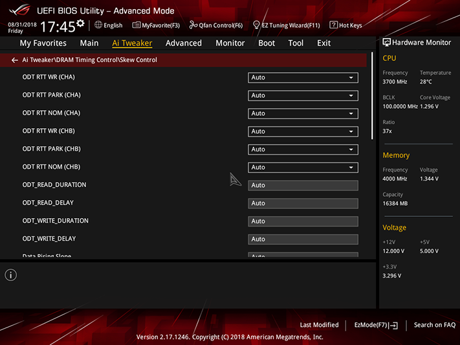
Task: Select the ODT RTT WR (CHA) label
Action: [49, 77]
